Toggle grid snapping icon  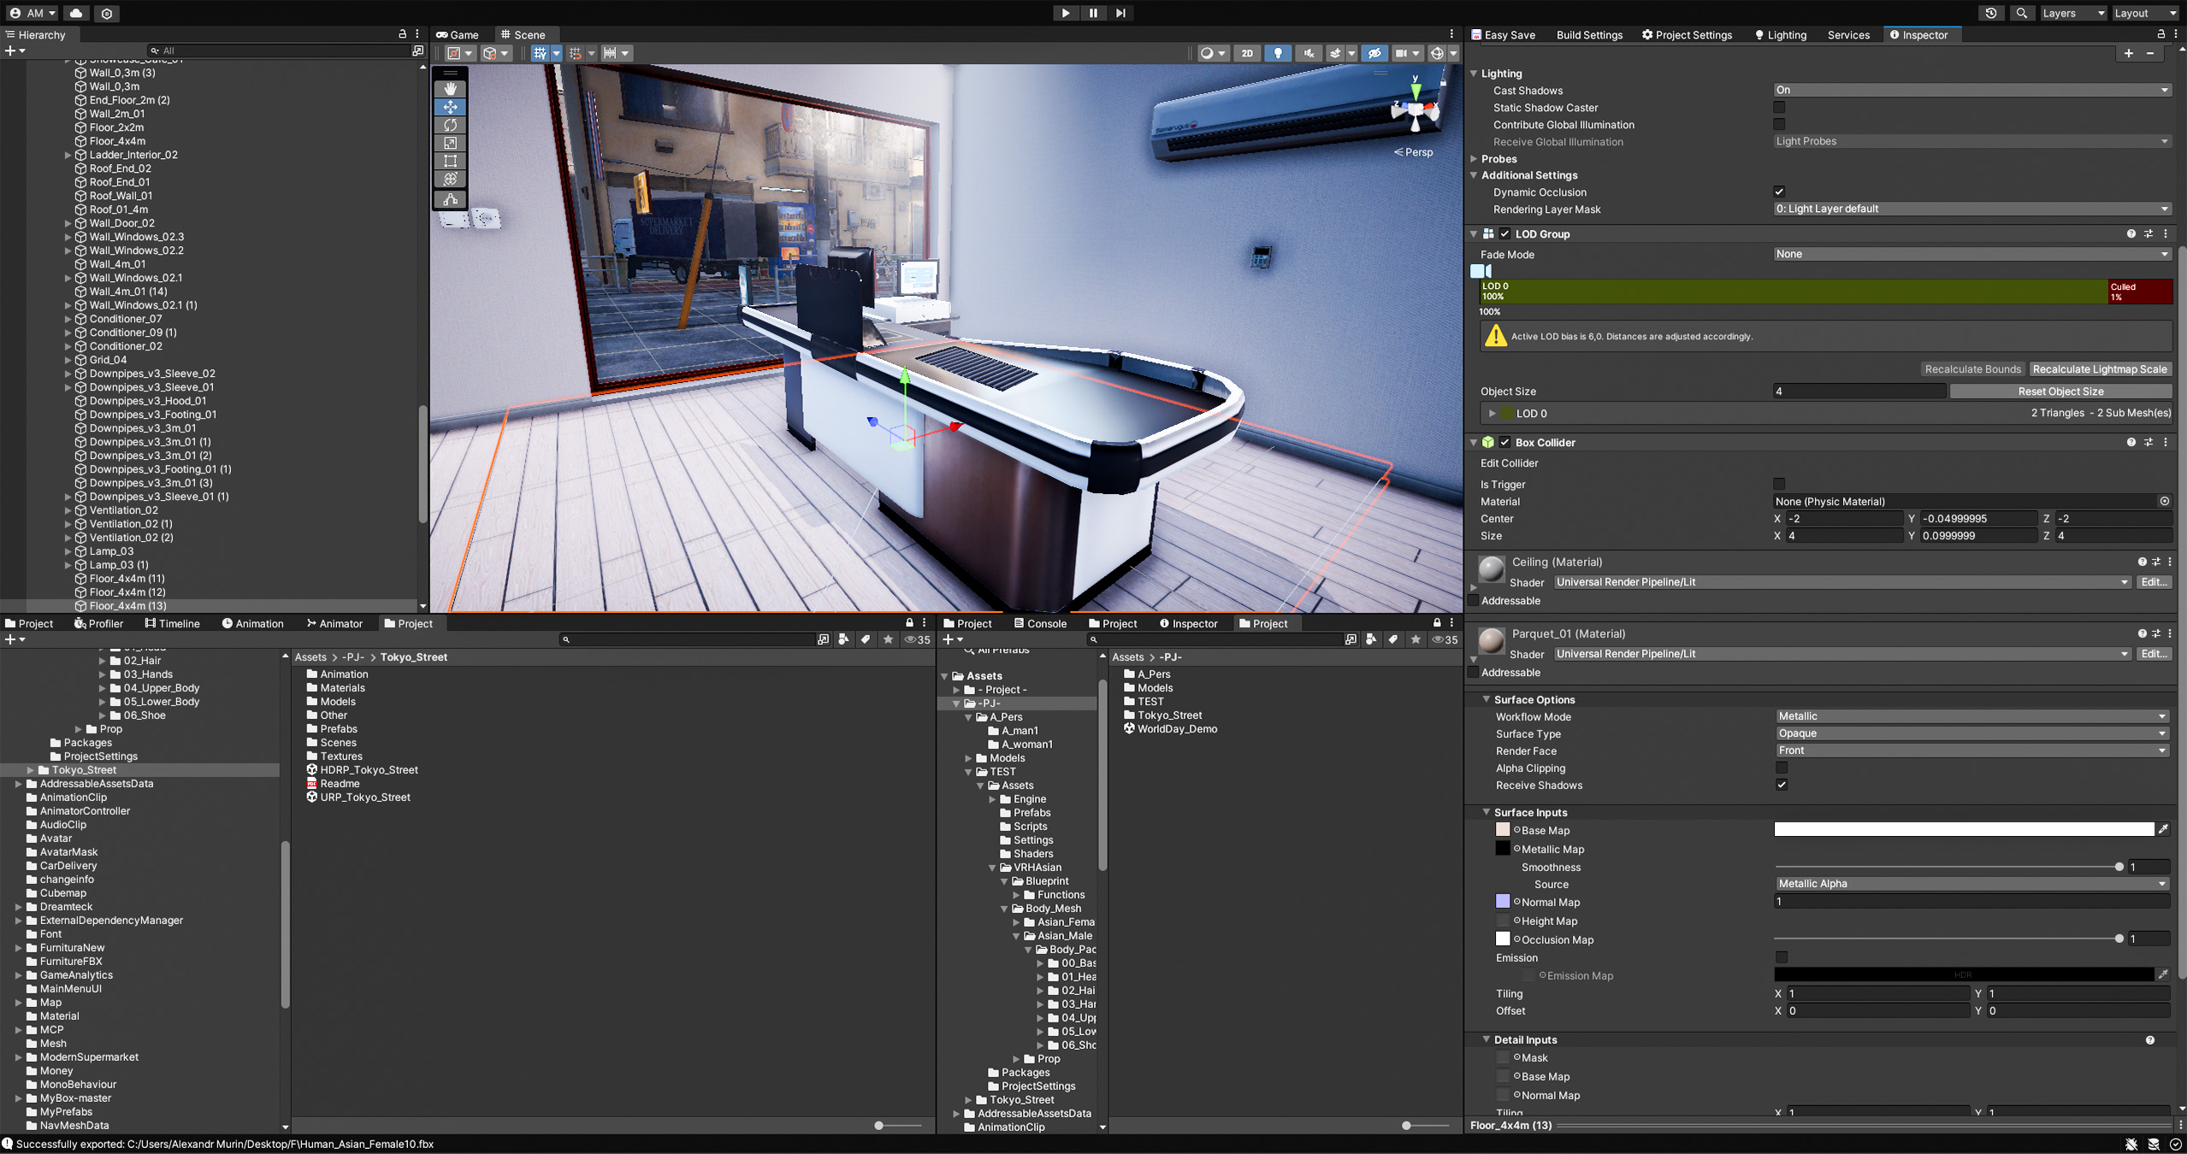[576, 53]
